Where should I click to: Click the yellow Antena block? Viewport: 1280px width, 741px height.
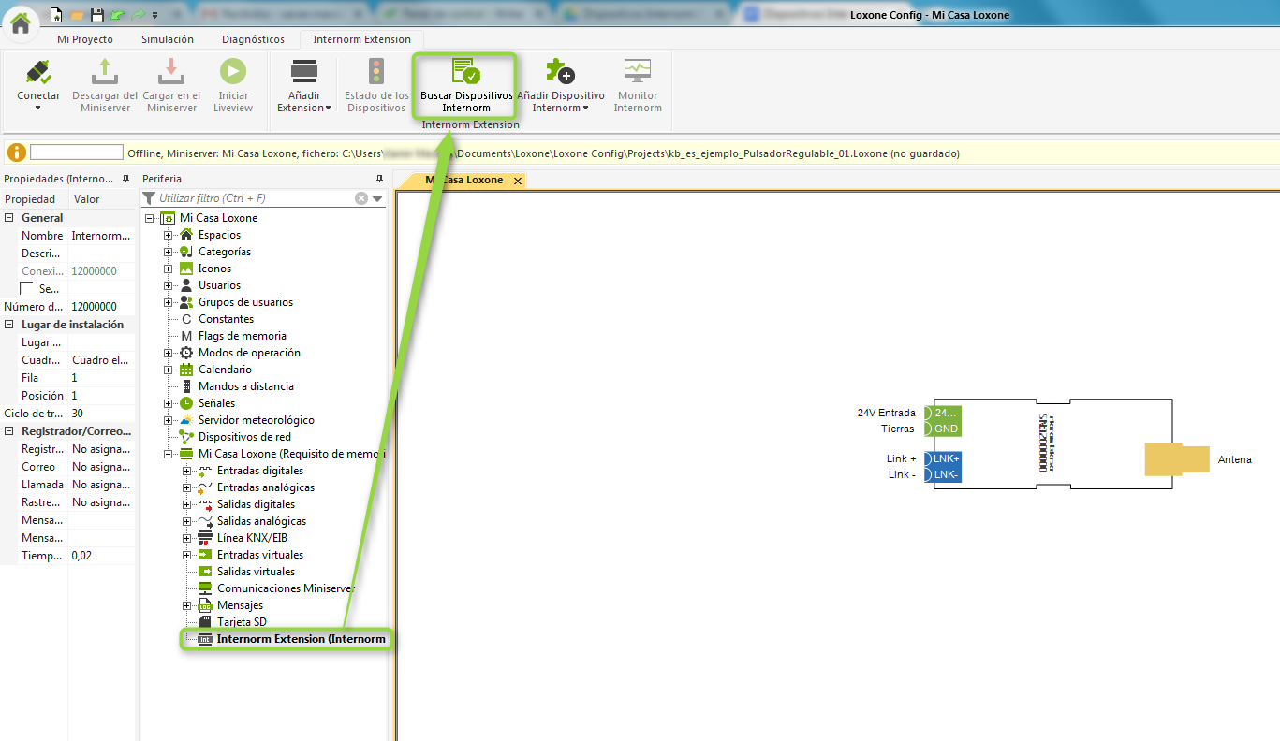(1175, 459)
